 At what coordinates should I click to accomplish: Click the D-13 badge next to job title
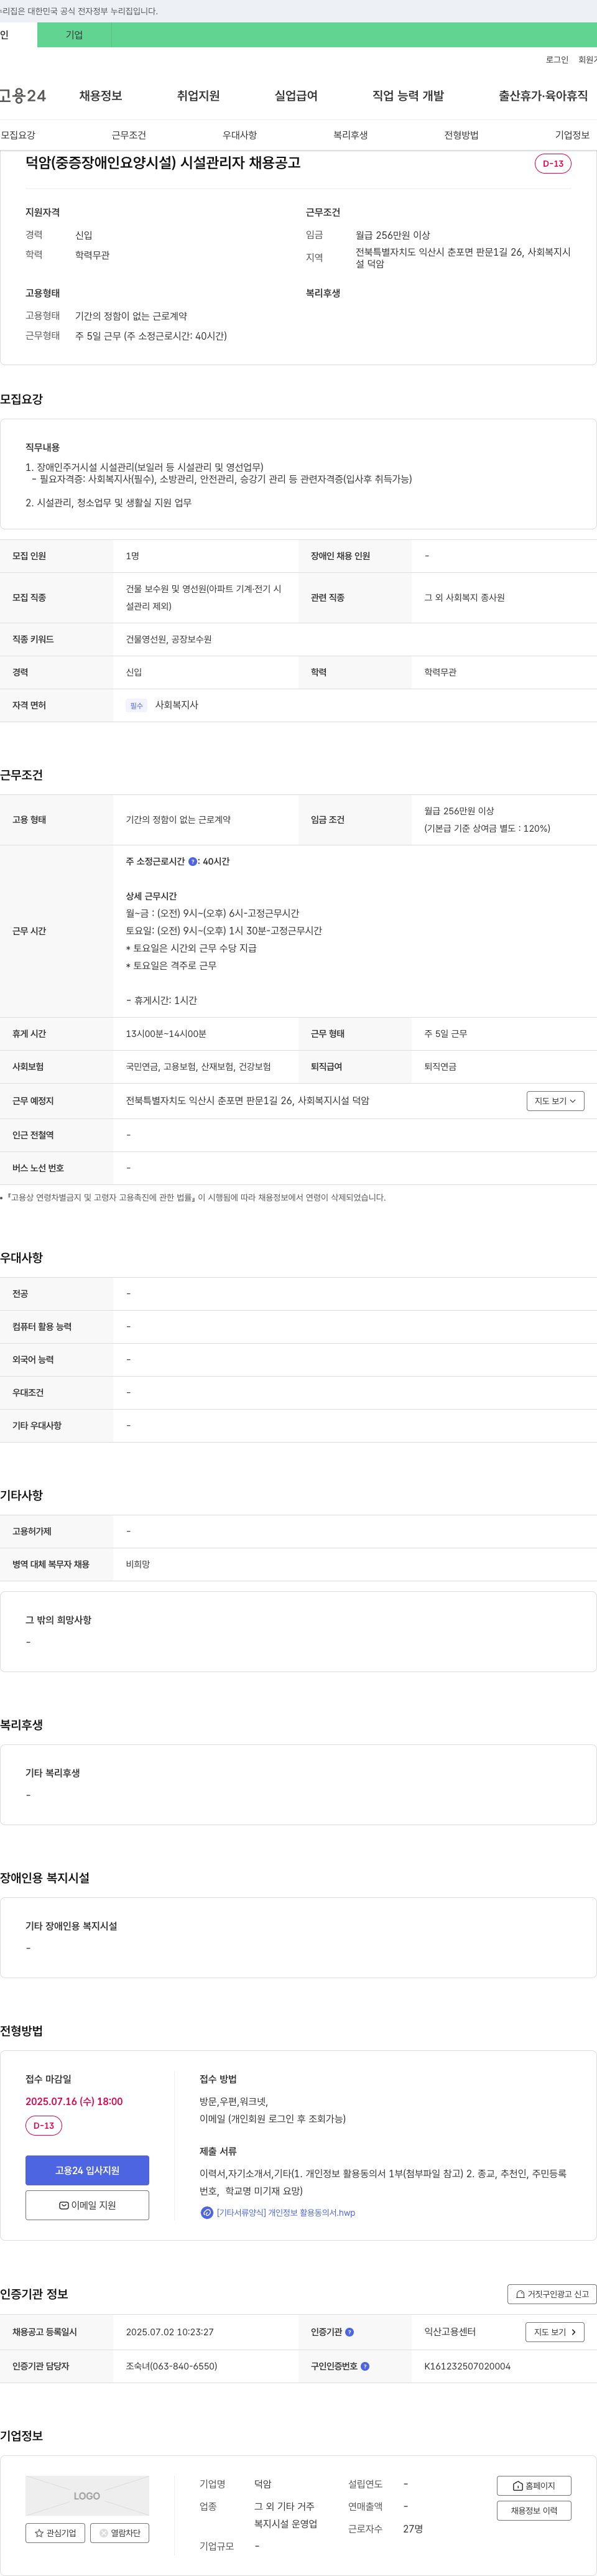pos(553,163)
